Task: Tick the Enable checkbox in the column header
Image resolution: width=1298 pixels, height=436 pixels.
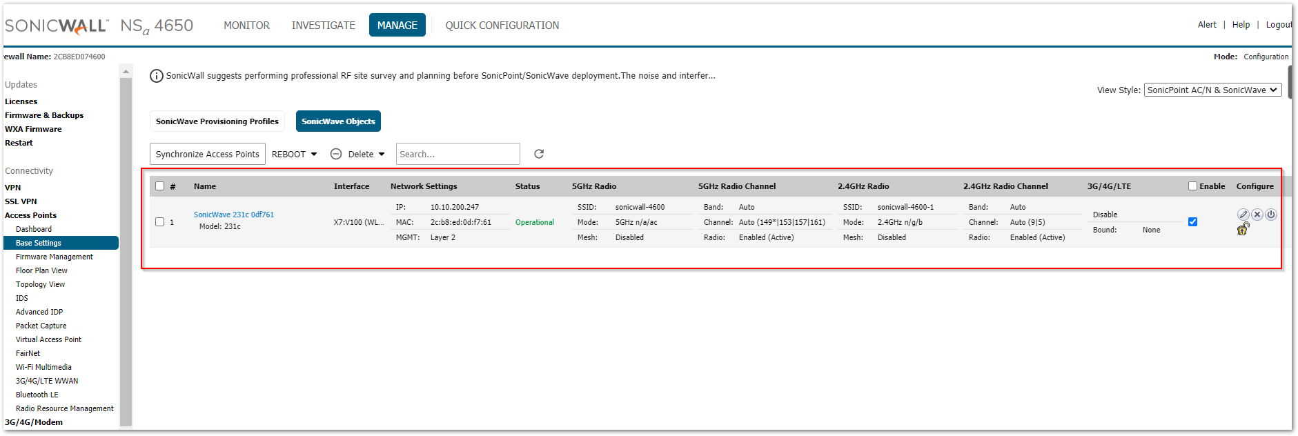Action: (x=1192, y=186)
